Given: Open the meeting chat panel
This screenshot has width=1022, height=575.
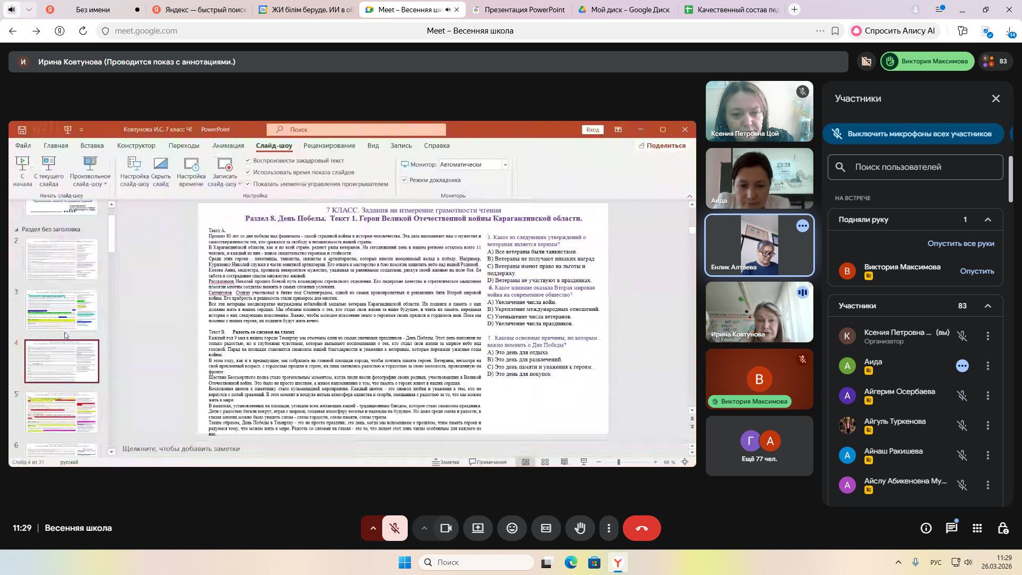Looking at the screenshot, I should click(951, 528).
